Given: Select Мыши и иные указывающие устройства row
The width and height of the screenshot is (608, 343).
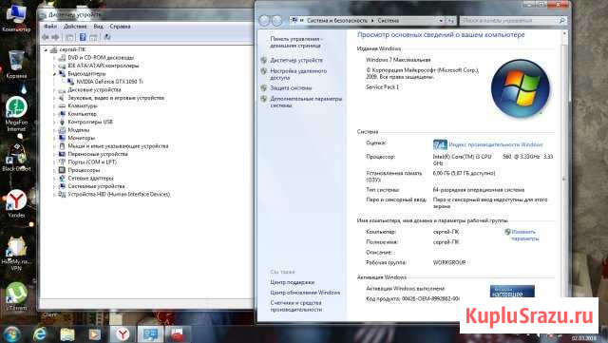Looking at the screenshot, I should click(118, 146).
